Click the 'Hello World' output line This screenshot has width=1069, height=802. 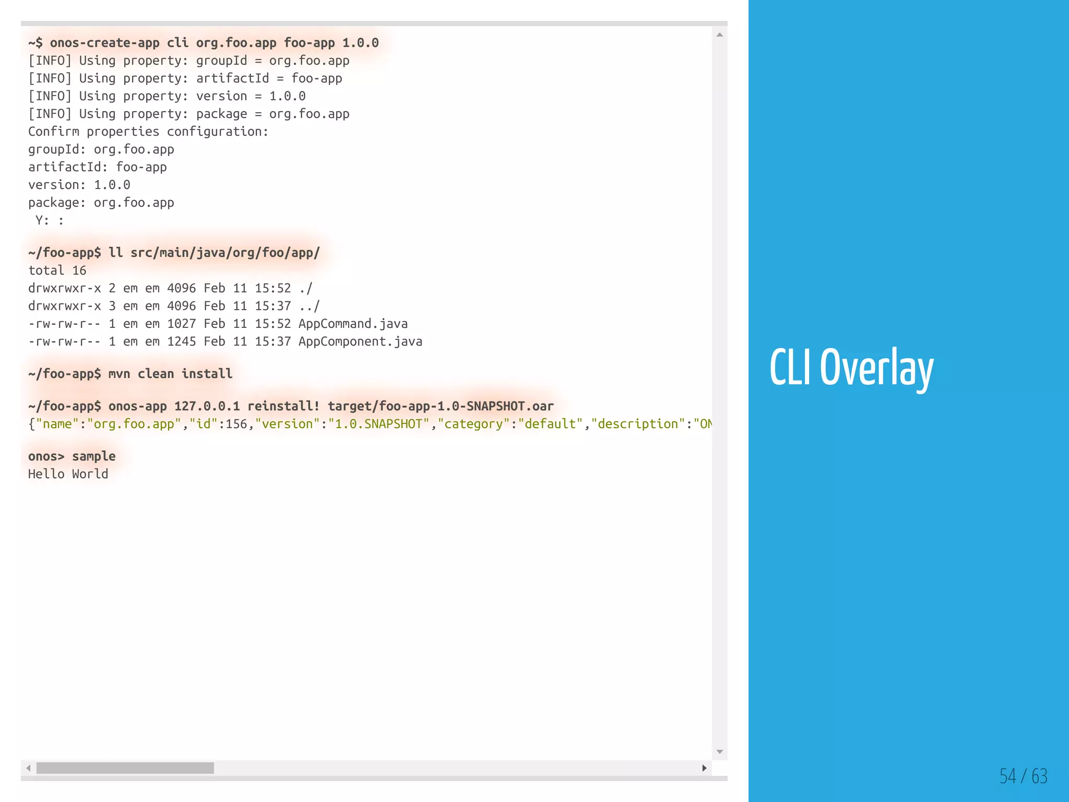[68, 474]
